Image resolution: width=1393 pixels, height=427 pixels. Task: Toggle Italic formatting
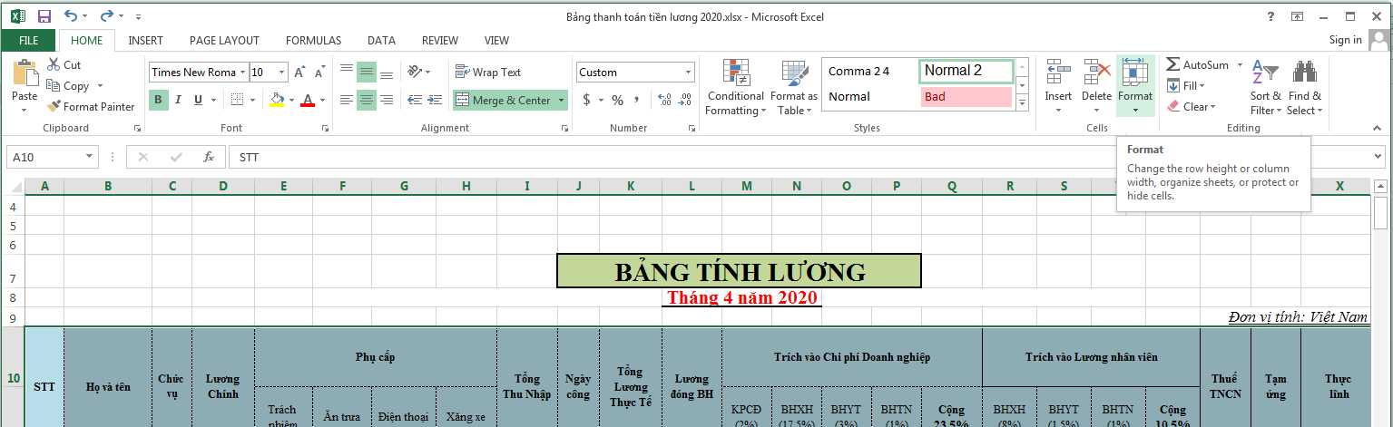(x=177, y=100)
